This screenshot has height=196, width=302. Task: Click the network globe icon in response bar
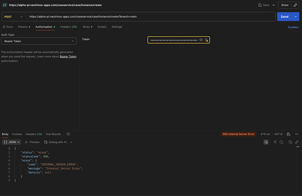[x=288, y=134]
